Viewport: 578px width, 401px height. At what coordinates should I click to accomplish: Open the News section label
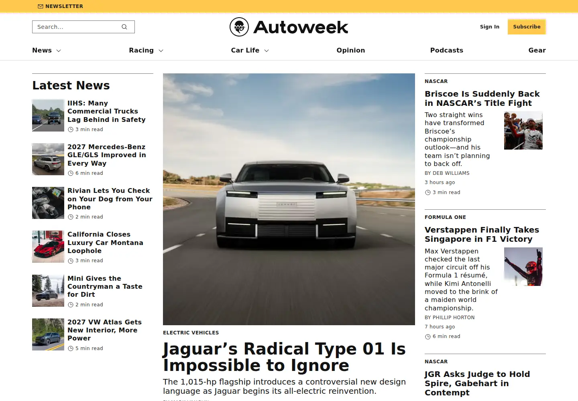pyautogui.click(x=42, y=50)
